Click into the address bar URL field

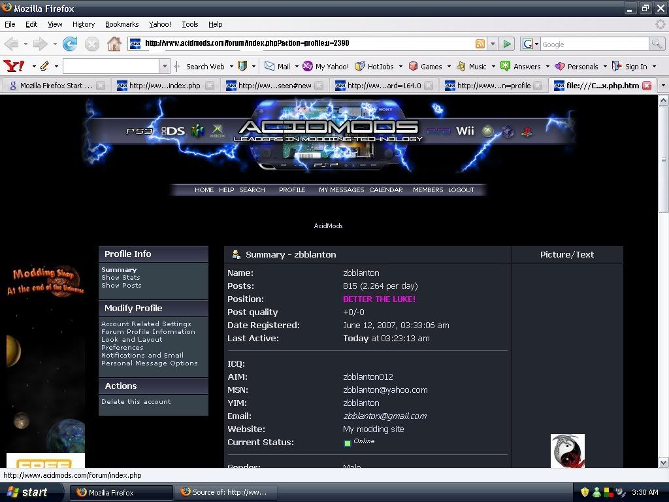tap(307, 44)
